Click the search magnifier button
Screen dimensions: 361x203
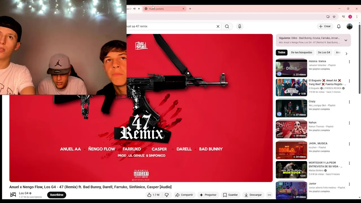point(227,27)
